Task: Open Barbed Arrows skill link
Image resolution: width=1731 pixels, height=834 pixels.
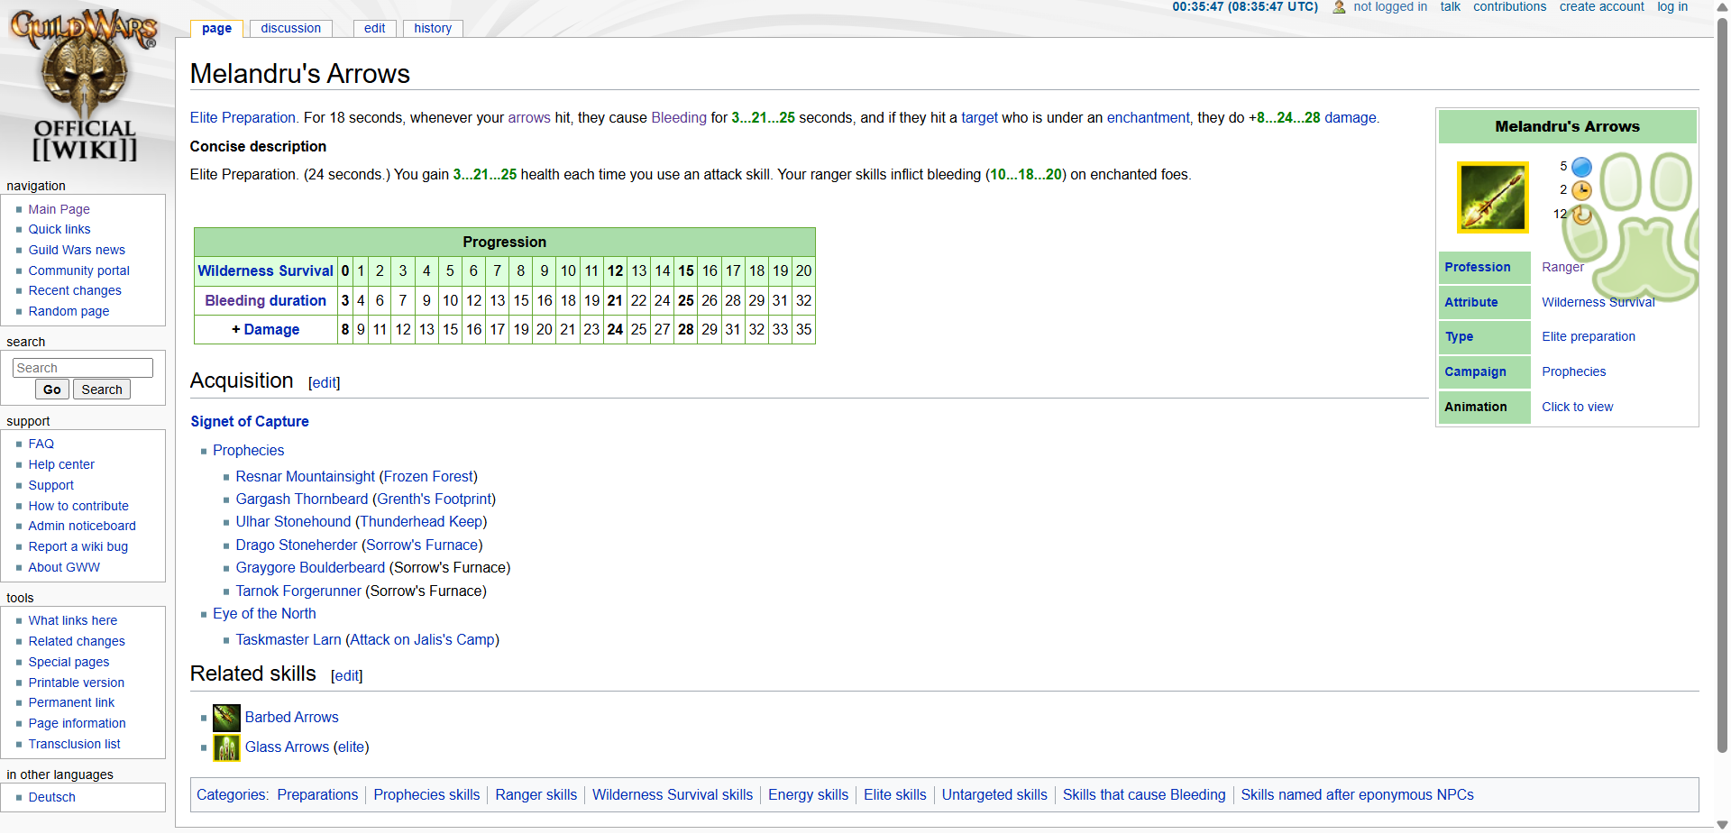Action: pos(292,717)
